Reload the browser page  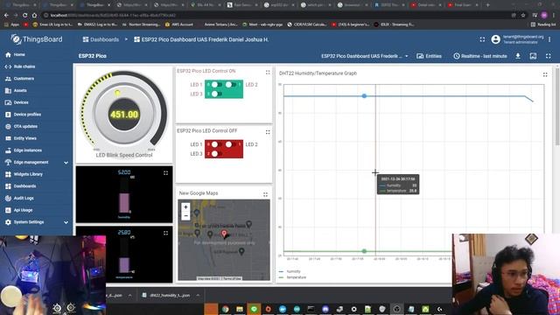point(25,16)
